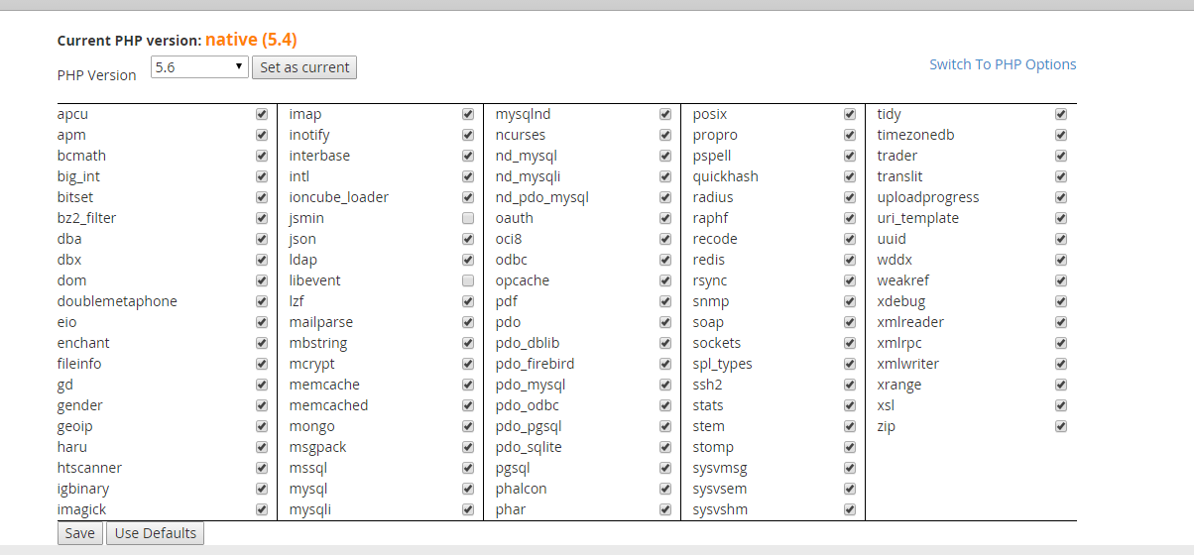The image size is (1194, 555).
Task: Click the 'xrange' extension name
Action: [x=898, y=385]
